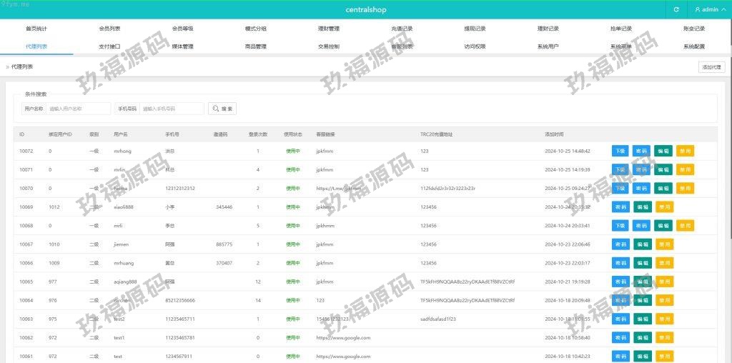Click 禁用 button for user aqiang888
Image resolution: width=732 pixels, height=363 pixels.
[x=664, y=281]
